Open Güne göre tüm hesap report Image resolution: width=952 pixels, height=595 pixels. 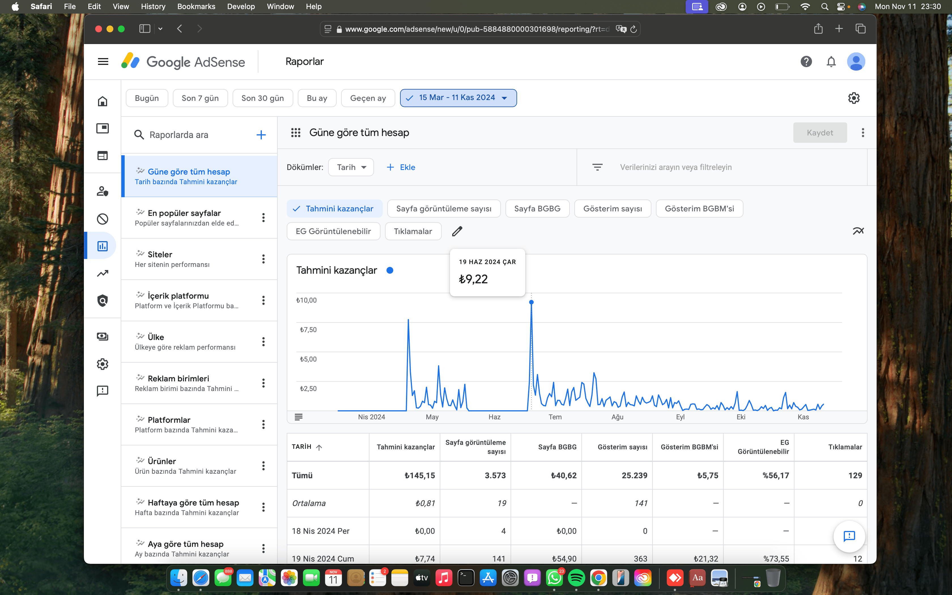199,176
